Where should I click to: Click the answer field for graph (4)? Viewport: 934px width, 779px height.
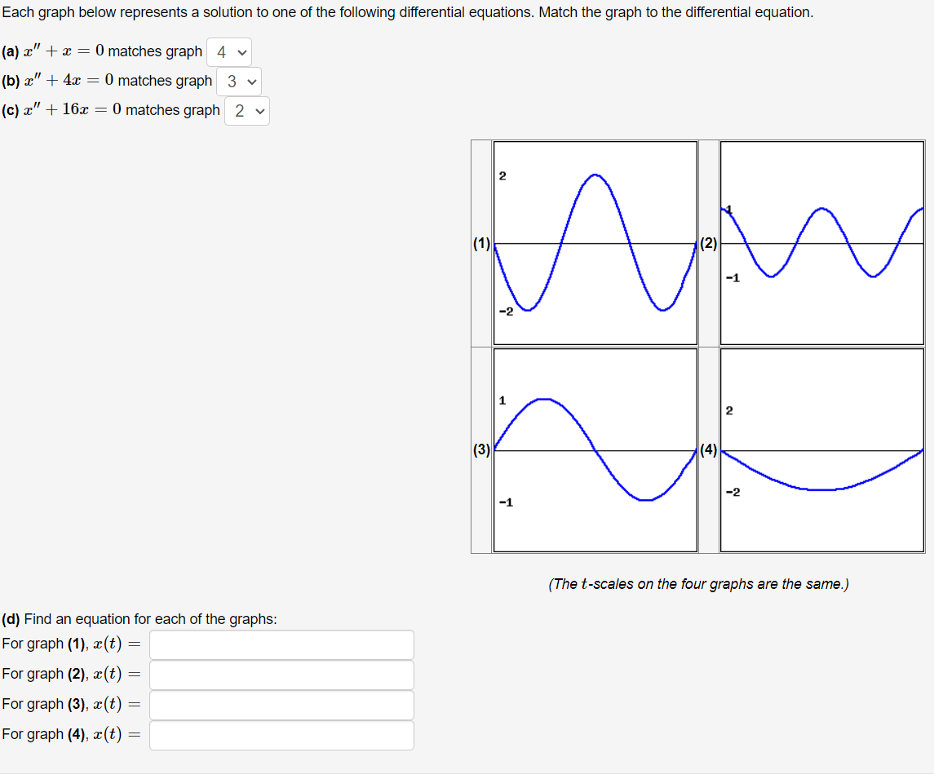281,735
